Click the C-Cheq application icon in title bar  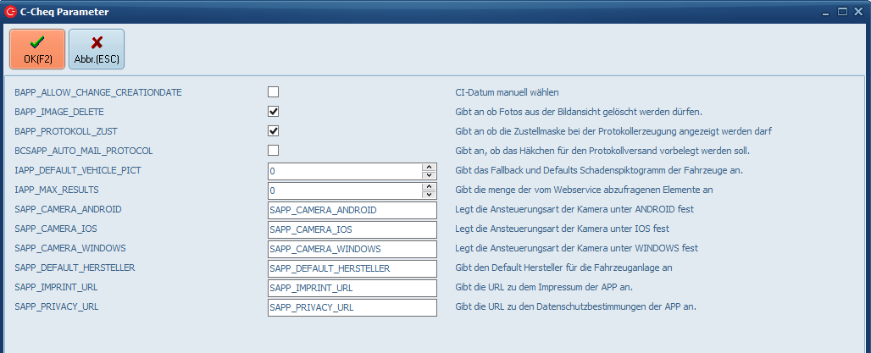tap(11, 12)
